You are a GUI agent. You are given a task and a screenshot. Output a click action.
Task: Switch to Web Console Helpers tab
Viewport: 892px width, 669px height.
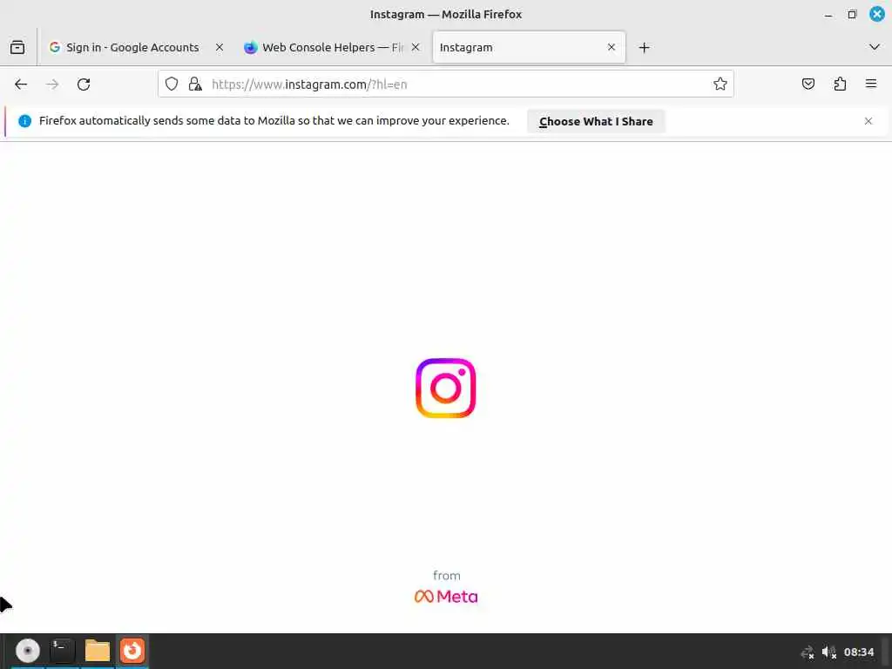[x=332, y=47]
